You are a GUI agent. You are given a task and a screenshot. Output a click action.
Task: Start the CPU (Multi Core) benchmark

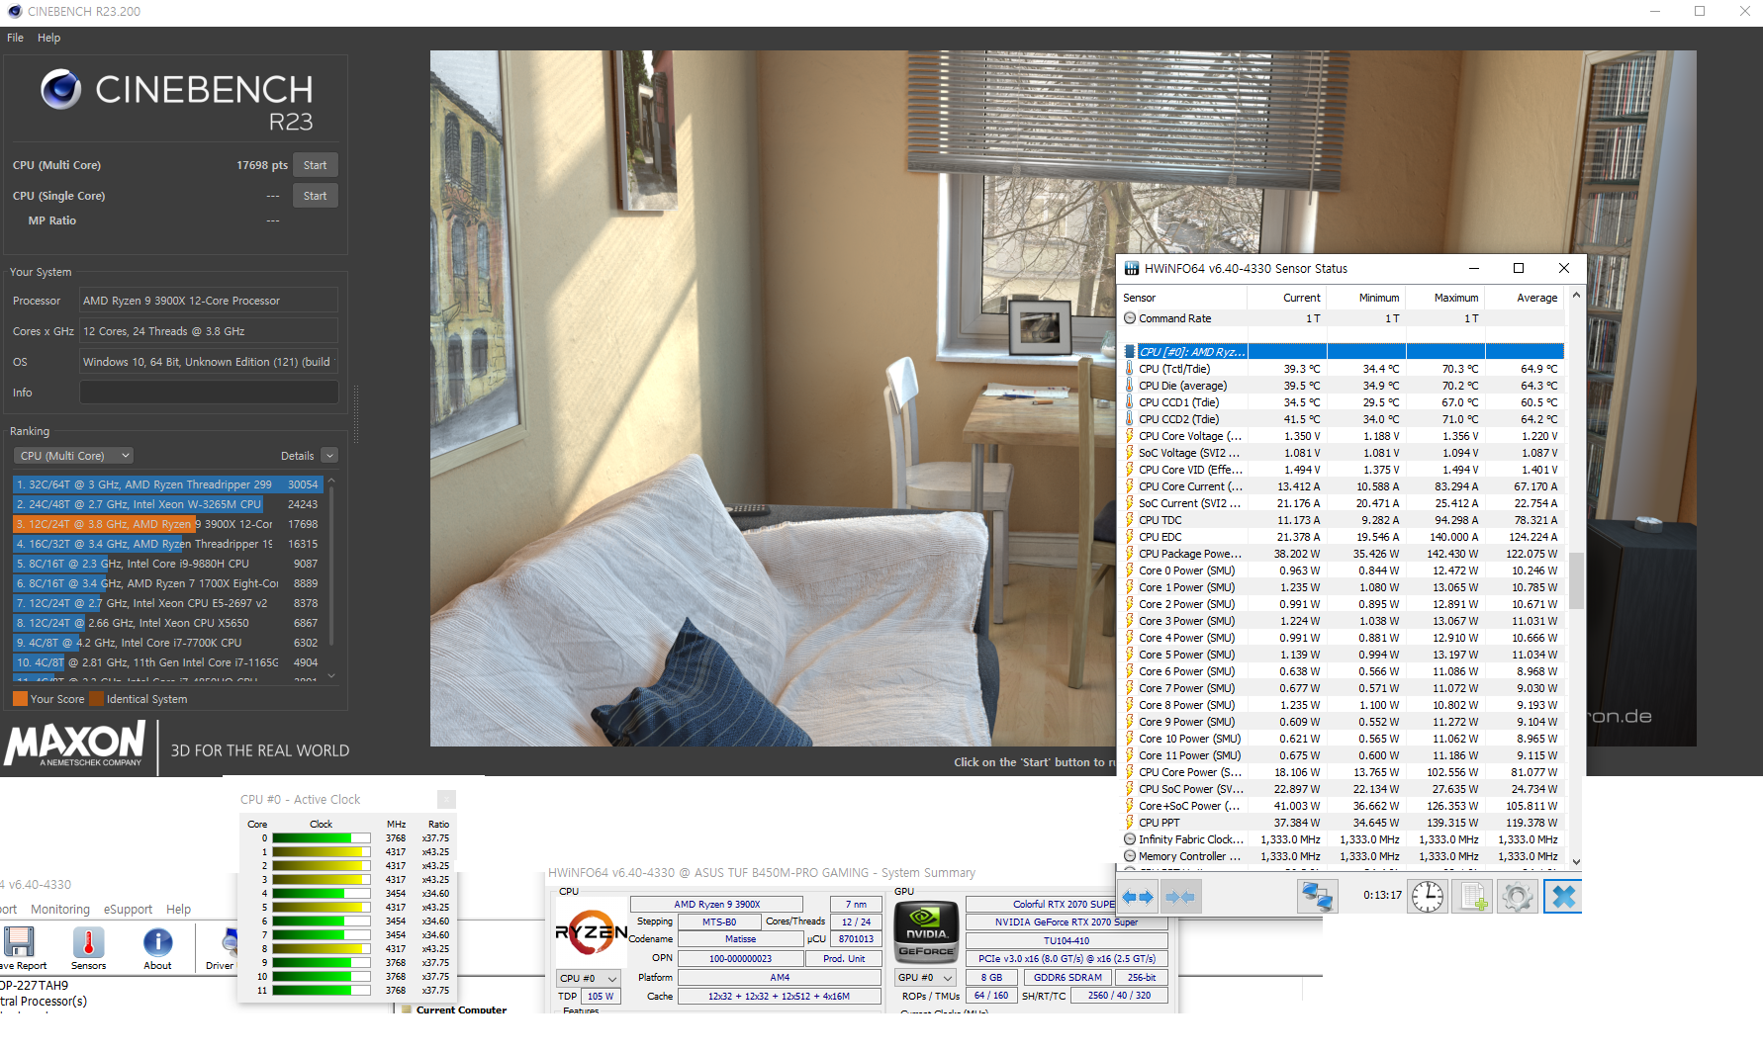pyautogui.click(x=315, y=165)
